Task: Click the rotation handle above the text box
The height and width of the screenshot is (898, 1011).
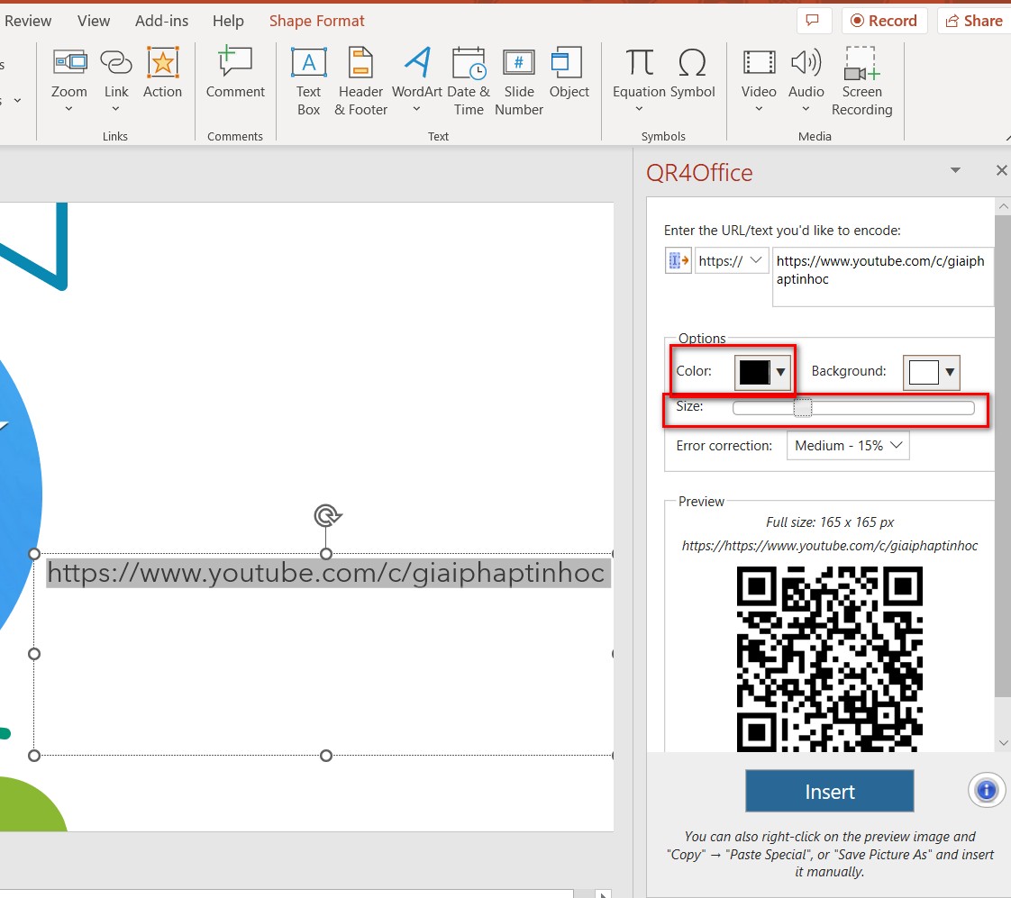Action: pyautogui.click(x=327, y=516)
